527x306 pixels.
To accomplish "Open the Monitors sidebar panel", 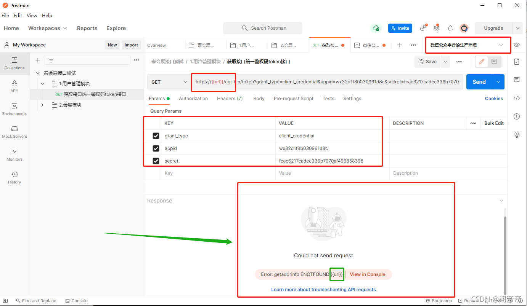I will point(14,155).
